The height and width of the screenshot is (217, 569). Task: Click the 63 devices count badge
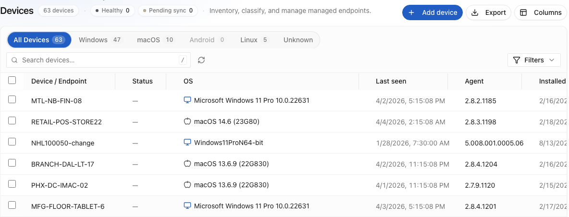point(59,11)
